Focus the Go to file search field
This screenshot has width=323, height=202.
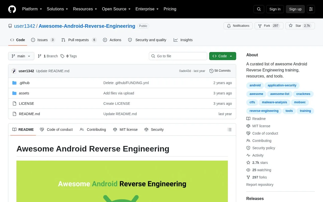tap(178, 56)
